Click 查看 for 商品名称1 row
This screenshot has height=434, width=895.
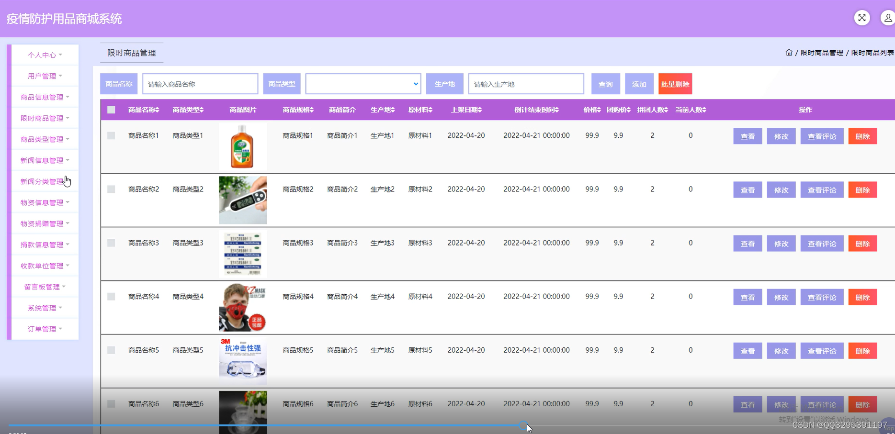point(748,136)
